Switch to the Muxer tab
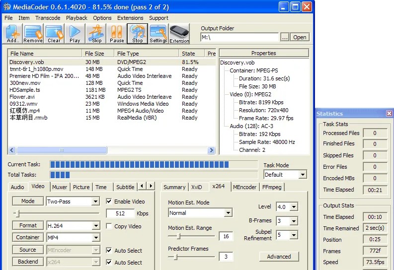The image size is (394, 270). coord(60,187)
